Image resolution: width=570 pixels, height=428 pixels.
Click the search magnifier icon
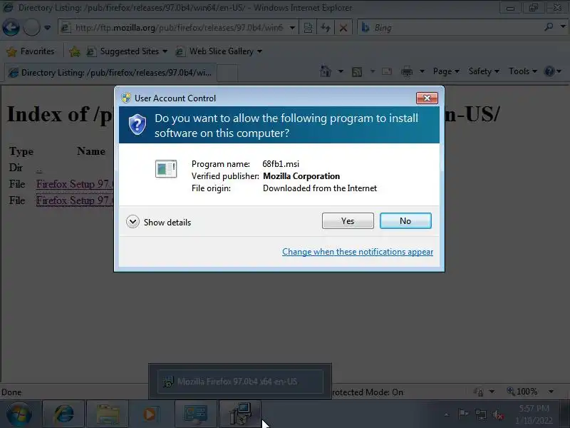[549, 27]
